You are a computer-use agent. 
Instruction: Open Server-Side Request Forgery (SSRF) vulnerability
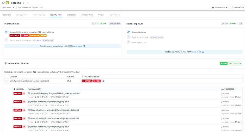coord(55,93)
